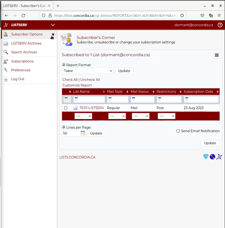
Task: Click the table icon in Lines per Page field
Action: pyautogui.click(x=83, y=133)
